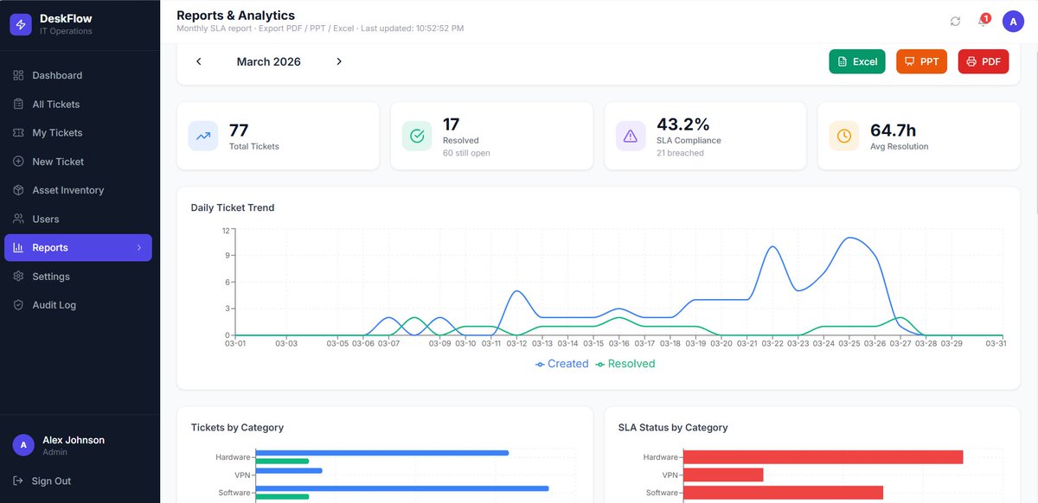
Task: Click the DeskFlow lightning logo icon
Action: coord(21,24)
